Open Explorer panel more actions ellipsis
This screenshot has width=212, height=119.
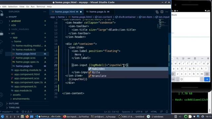[45, 12]
